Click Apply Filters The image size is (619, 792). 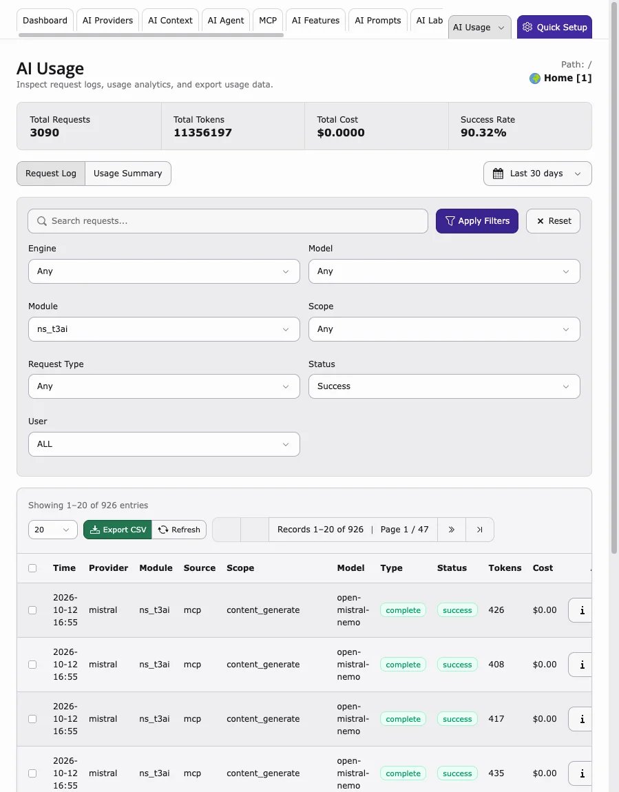pos(477,221)
